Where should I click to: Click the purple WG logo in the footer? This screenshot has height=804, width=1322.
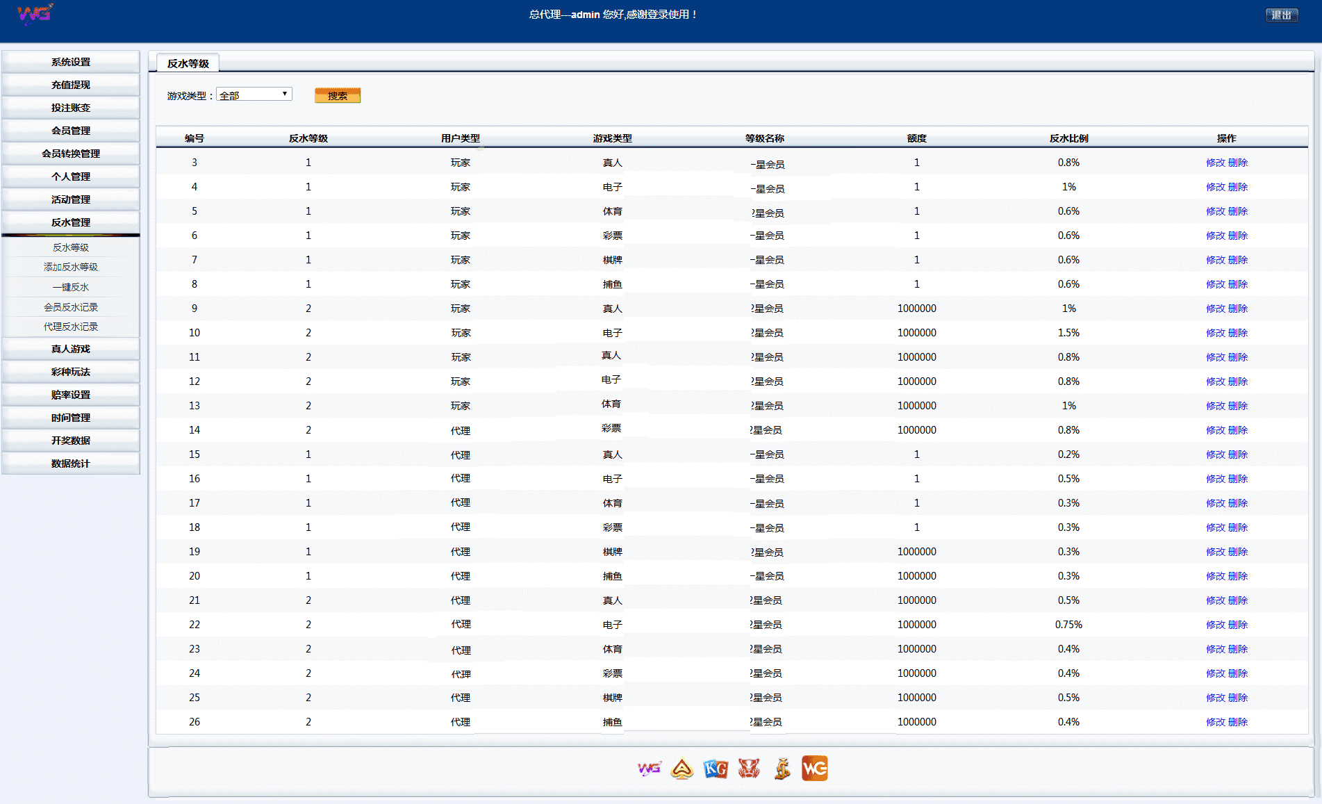click(x=650, y=769)
